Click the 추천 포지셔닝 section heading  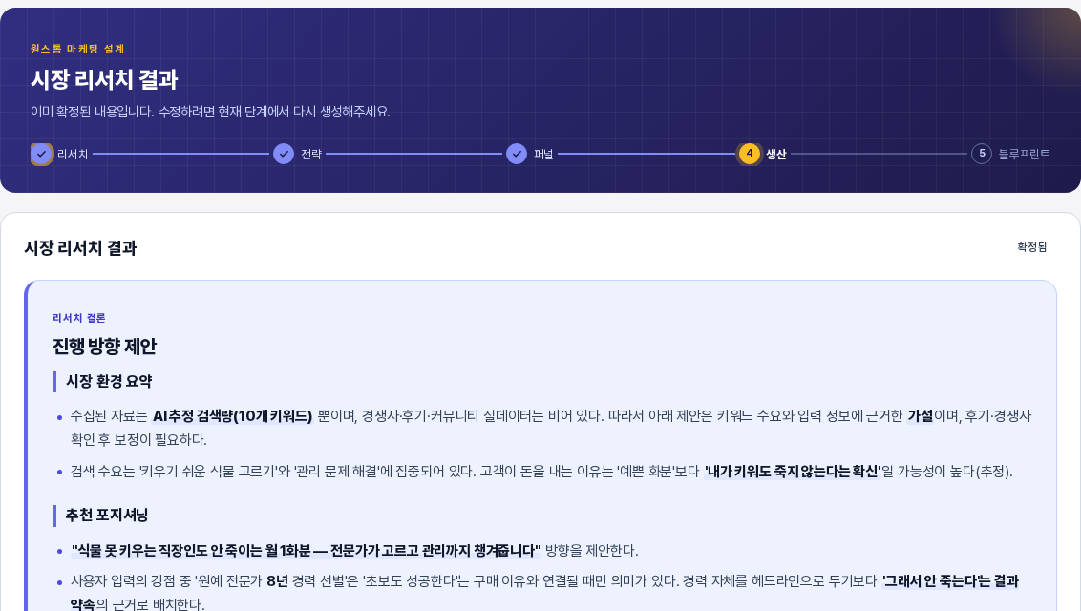click(x=107, y=515)
